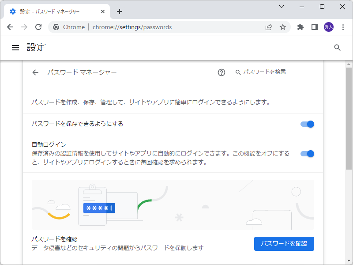Open the Chrome Extensions puzzle icon
This screenshot has width=353, height=265.
click(300, 27)
